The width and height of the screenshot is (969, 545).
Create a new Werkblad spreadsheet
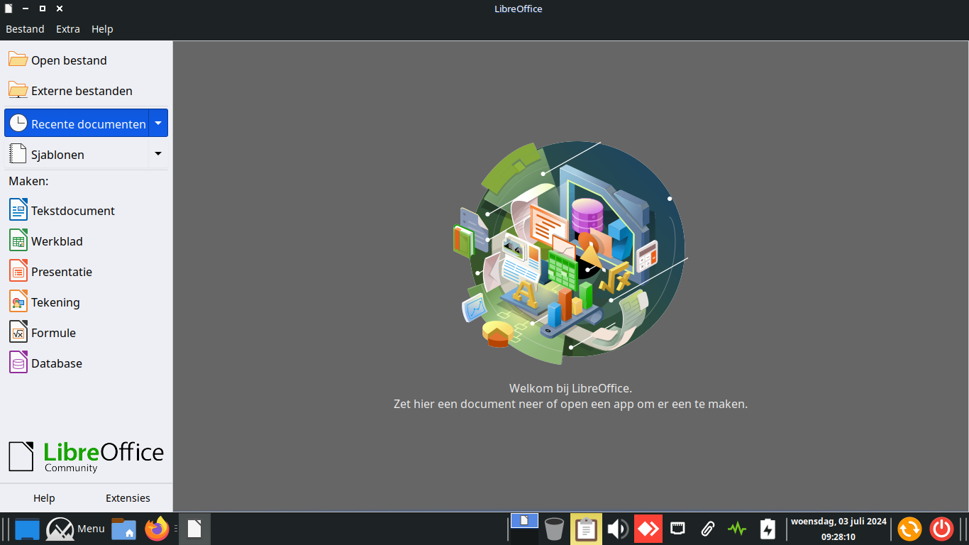click(57, 241)
